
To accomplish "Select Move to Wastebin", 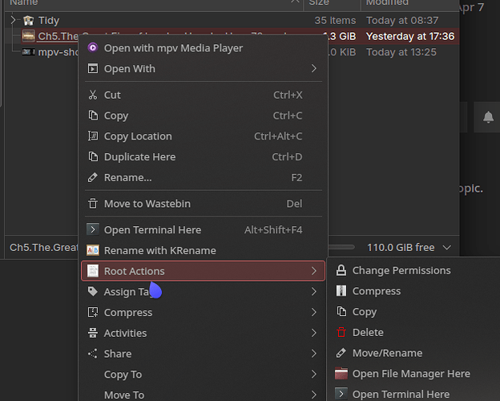I will click(x=204, y=204).
